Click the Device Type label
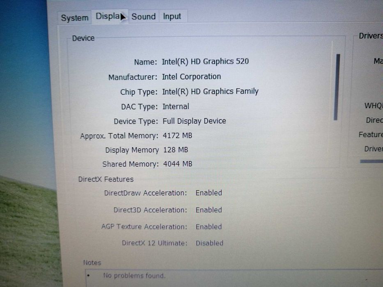 click(136, 121)
